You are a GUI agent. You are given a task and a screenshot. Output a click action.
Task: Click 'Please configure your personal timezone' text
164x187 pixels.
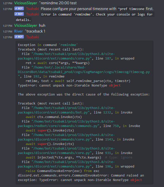point(78,9)
